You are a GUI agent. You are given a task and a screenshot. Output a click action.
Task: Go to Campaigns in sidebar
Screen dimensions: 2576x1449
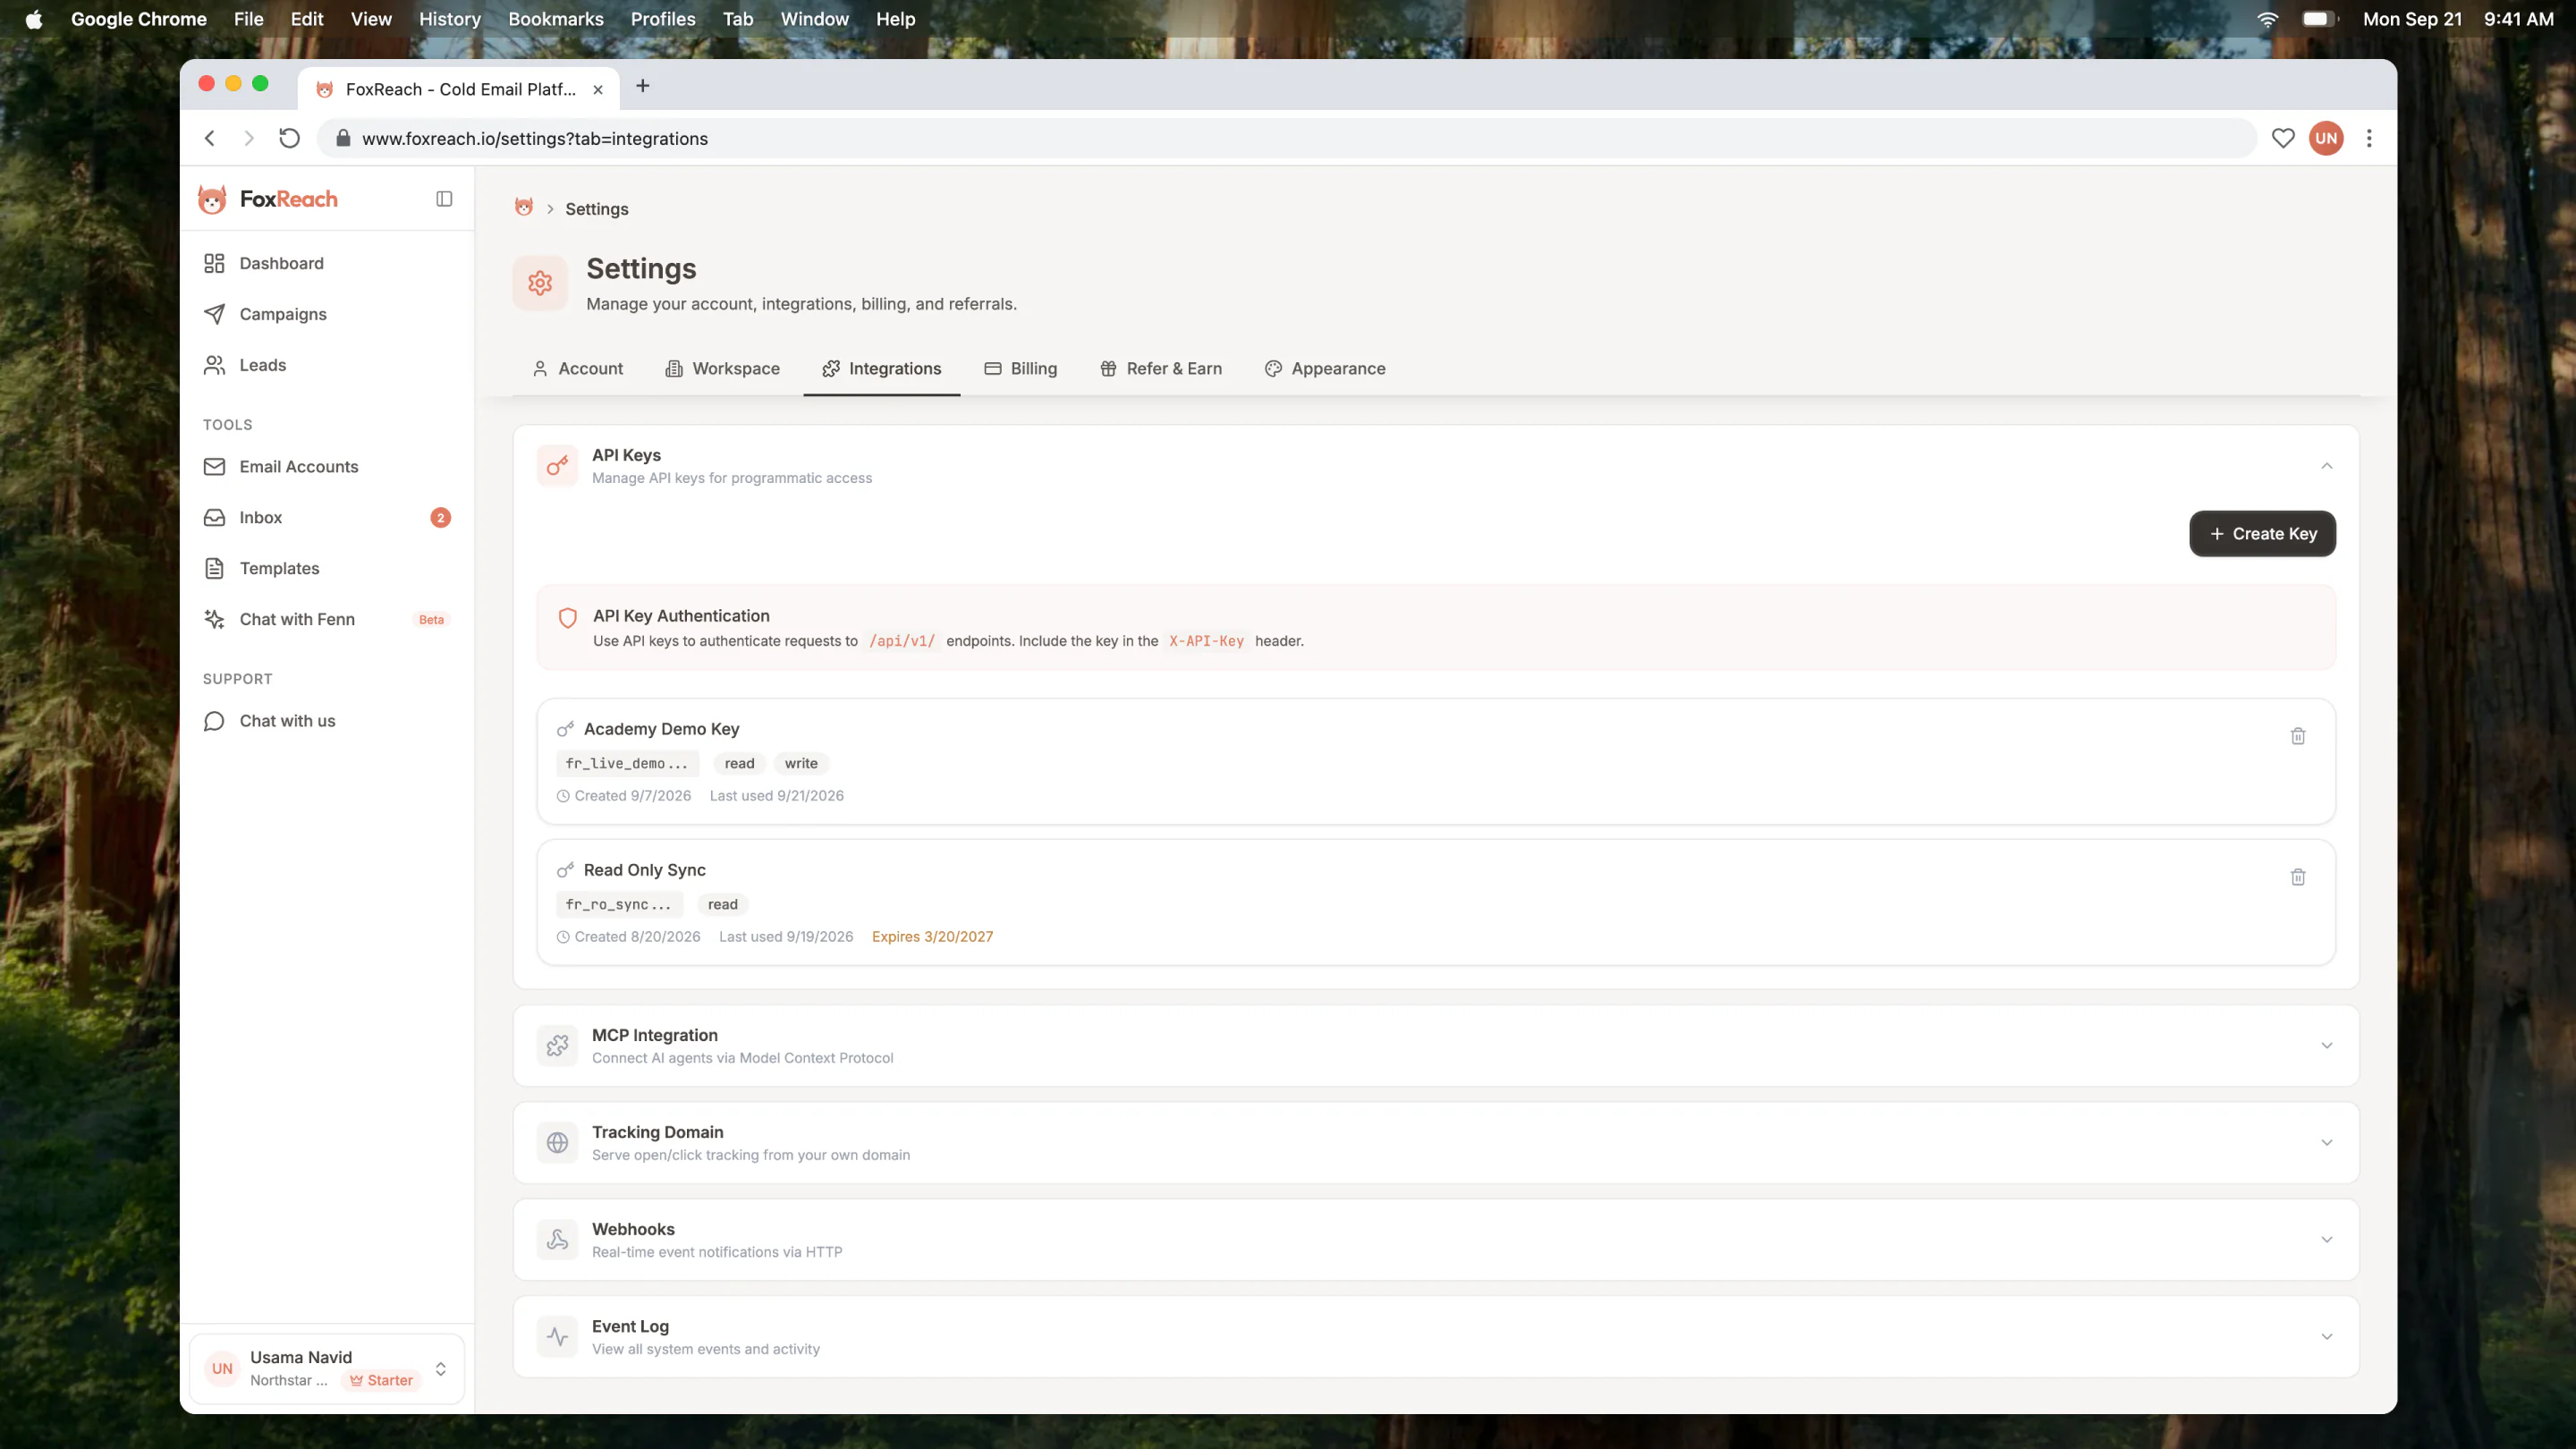[327, 314]
